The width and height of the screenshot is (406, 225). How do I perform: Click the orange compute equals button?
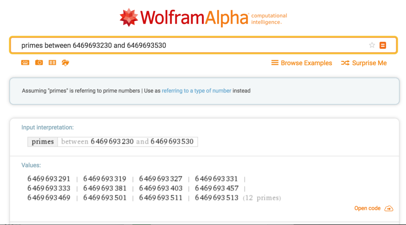coord(383,45)
